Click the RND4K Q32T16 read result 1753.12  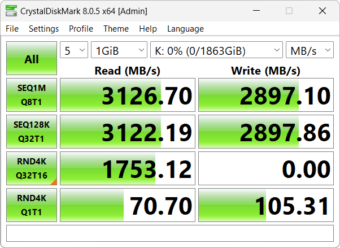coord(128,168)
